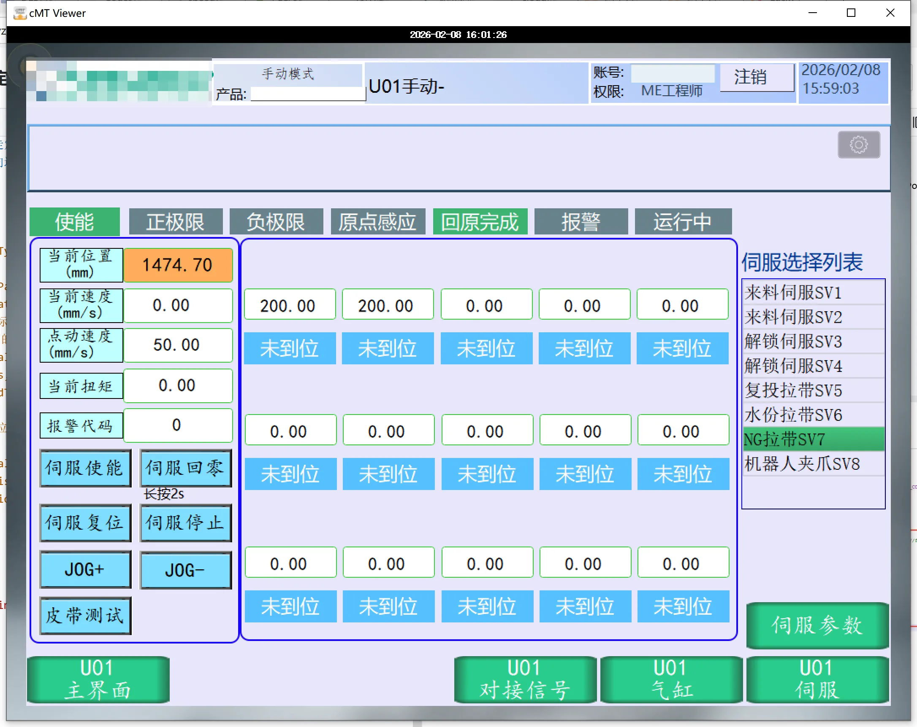Click the 点动速度 50.00 input field
917x727 pixels.
177,345
